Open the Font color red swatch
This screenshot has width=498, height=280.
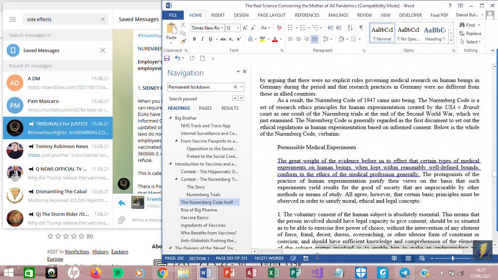[x=275, y=39]
